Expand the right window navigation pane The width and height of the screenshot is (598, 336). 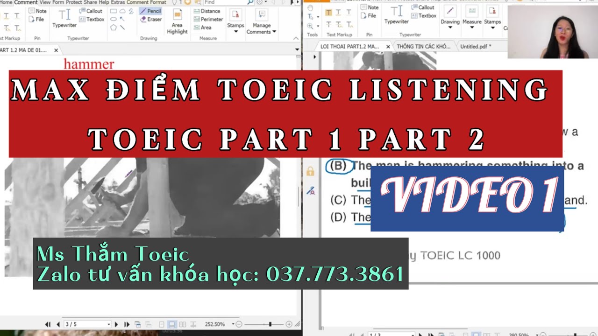click(x=314, y=56)
